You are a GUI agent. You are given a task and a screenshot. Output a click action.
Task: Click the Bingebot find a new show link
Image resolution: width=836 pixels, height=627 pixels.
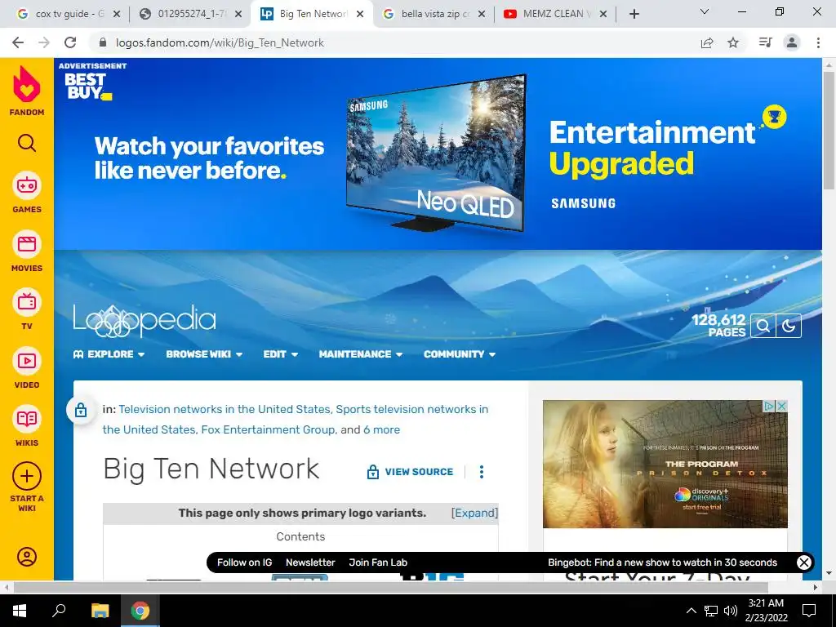662,563
